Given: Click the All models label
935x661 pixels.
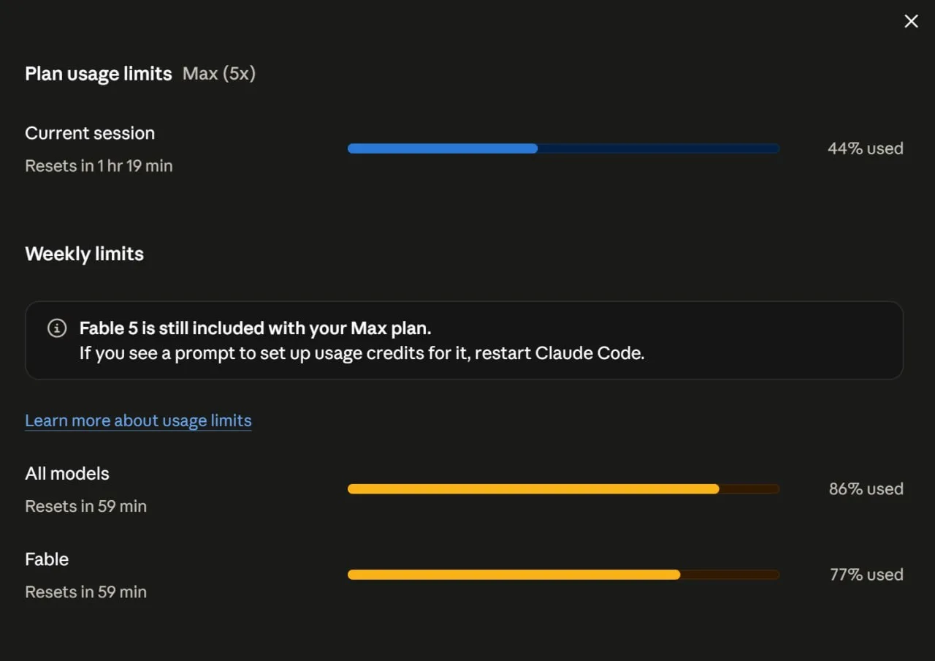Looking at the screenshot, I should click(x=67, y=474).
